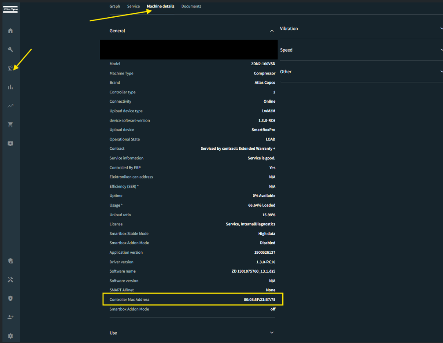The image size is (443, 343).
Task: Click the LOAD operational state value
Action: [270, 139]
